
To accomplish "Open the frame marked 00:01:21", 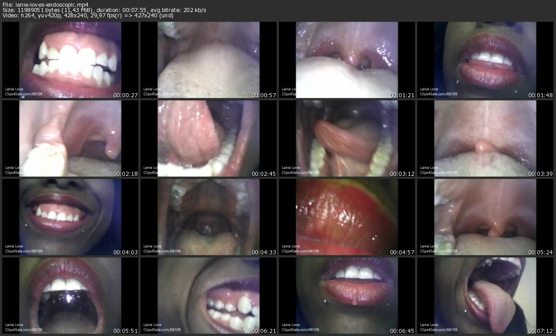I will point(347,60).
